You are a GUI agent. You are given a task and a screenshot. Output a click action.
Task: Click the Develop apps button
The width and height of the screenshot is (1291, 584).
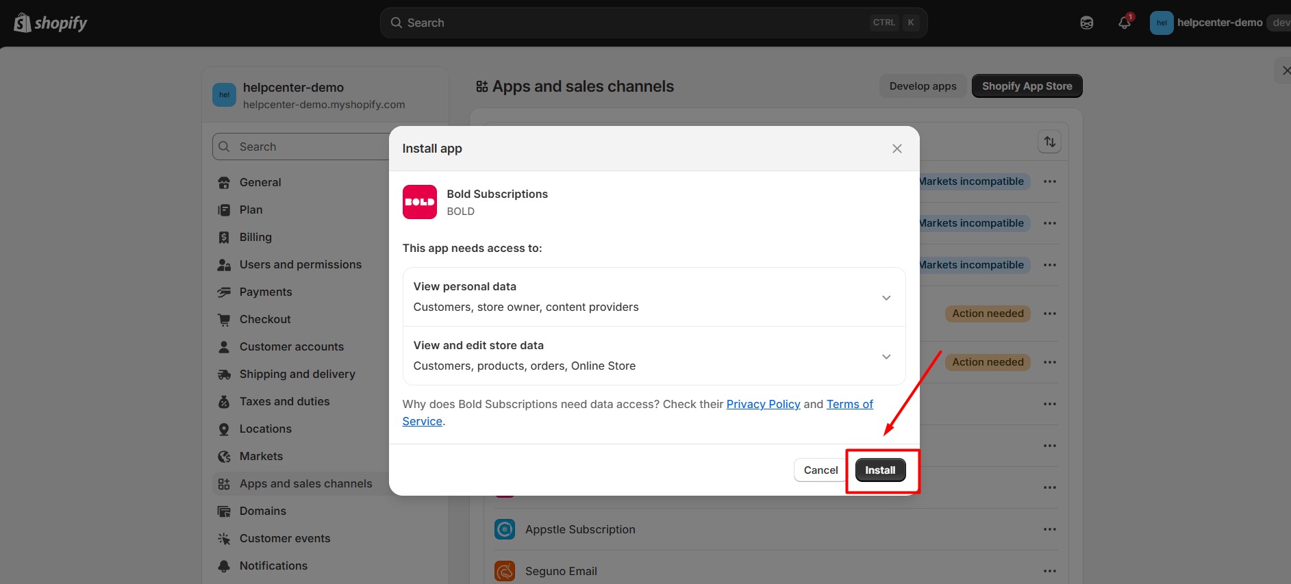923,86
